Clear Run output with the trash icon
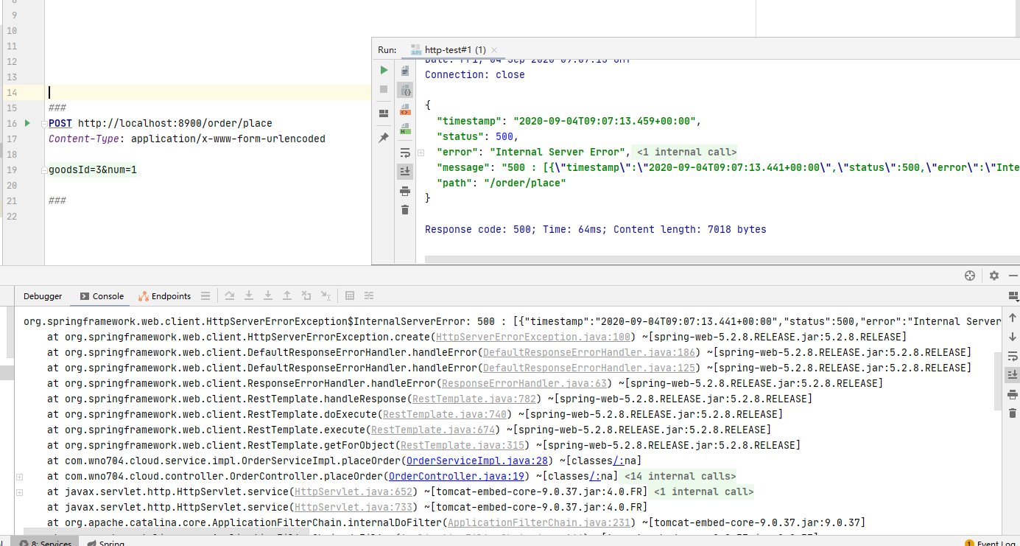 (405, 210)
